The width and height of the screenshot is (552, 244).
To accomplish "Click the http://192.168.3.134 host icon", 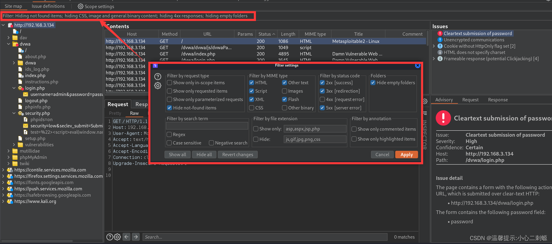I will click(10, 25).
